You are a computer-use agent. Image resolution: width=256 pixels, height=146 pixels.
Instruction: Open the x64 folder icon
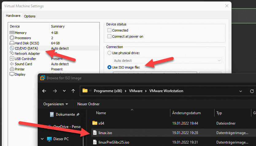(95, 123)
